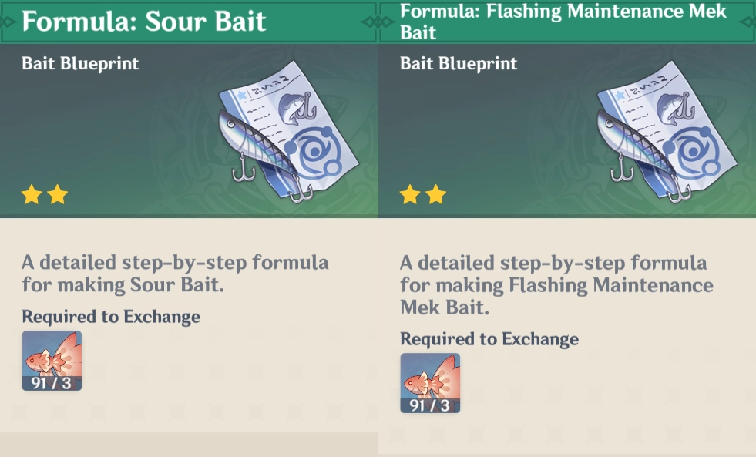Viewport: 756px width, 457px height.
Task: Click Bait Blueprint label on Sour Bait card
Action: (x=80, y=63)
